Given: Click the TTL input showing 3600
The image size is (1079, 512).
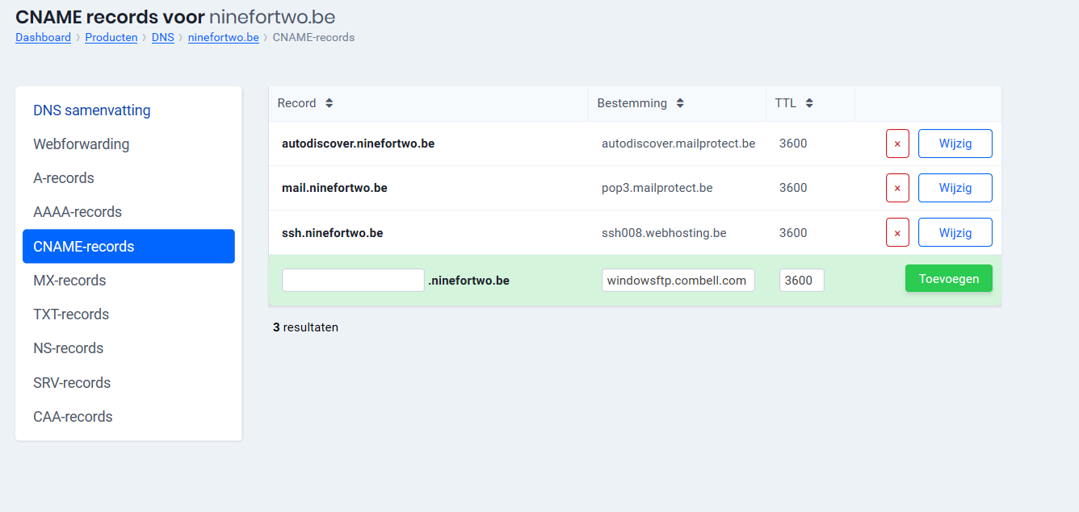Looking at the screenshot, I should tap(801, 281).
